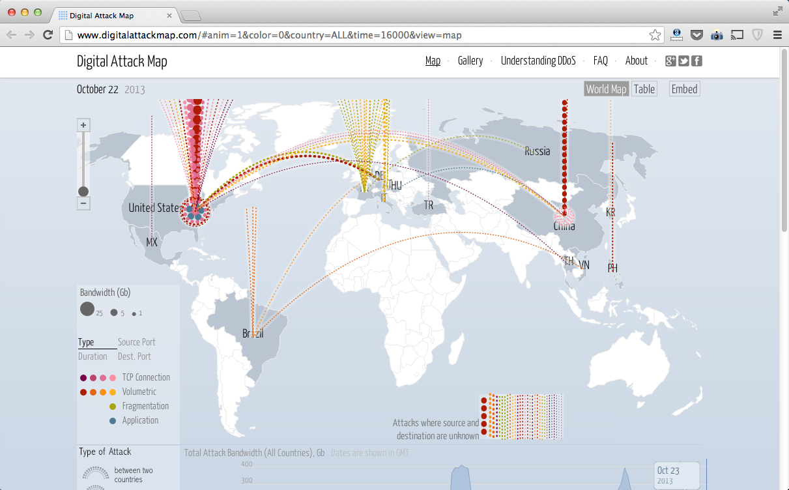Click the MX country label
The height and width of the screenshot is (490, 789).
point(152,242)
